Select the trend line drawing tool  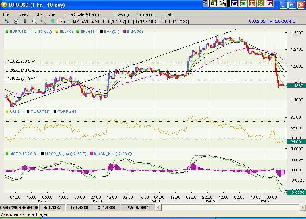pyautogui.click(x=7, y=21)
